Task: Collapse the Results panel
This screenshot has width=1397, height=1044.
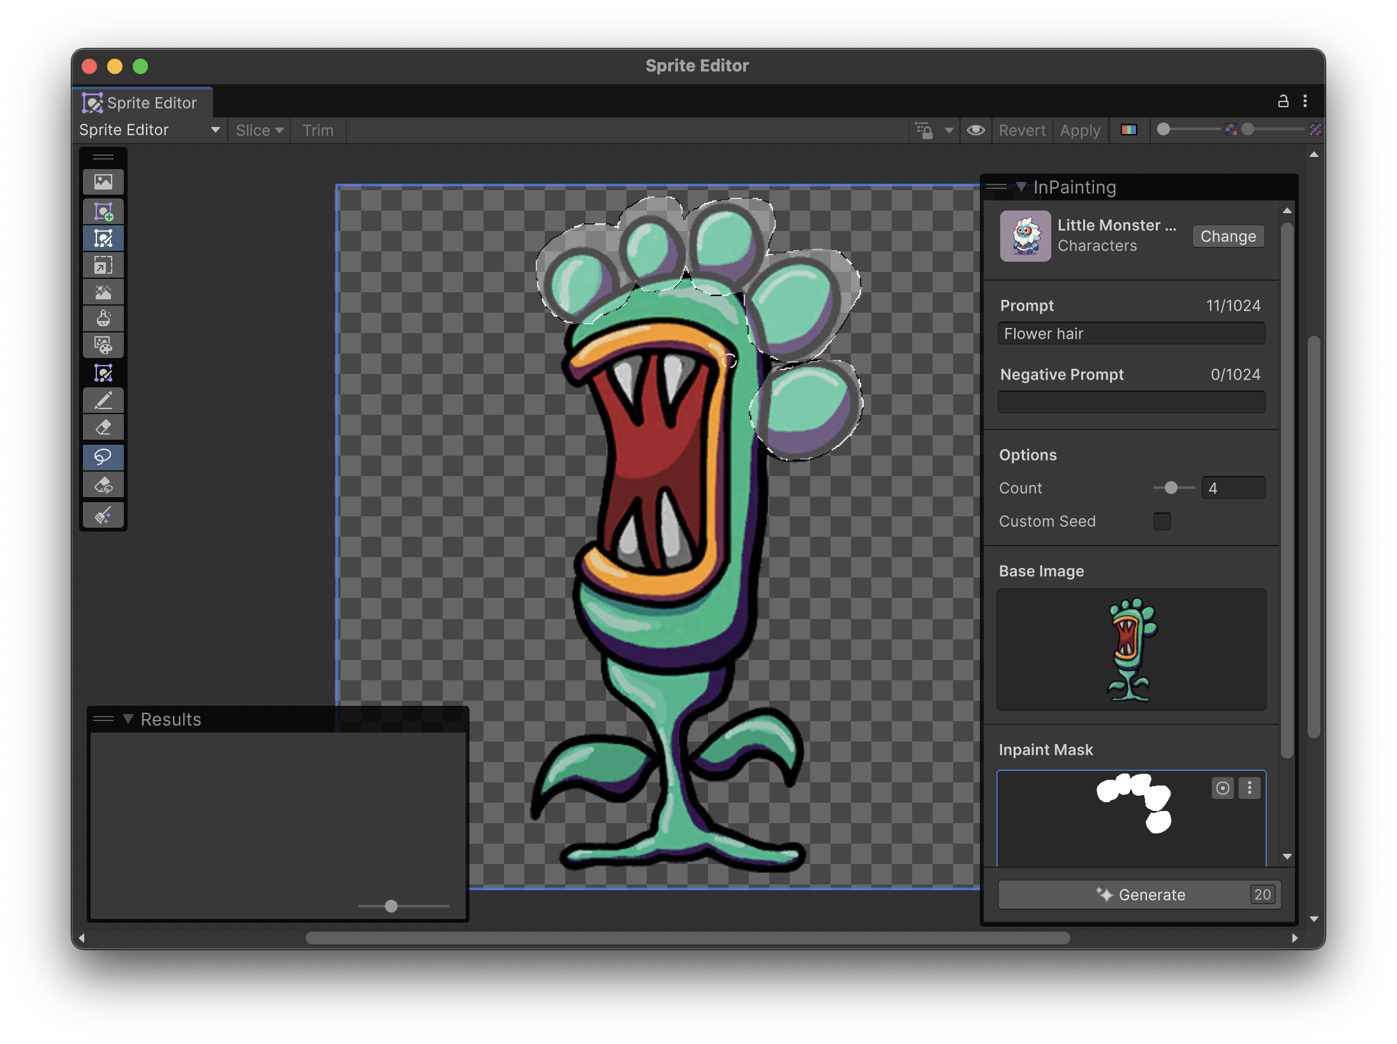Action: click(128, 719)
